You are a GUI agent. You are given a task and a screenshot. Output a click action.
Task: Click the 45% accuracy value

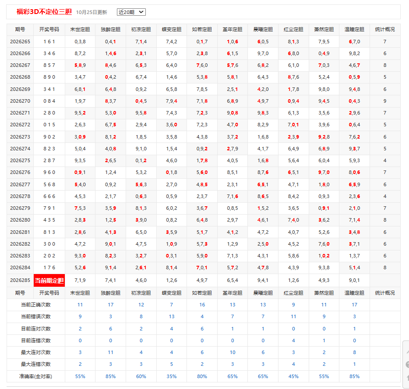coord(293,376)
